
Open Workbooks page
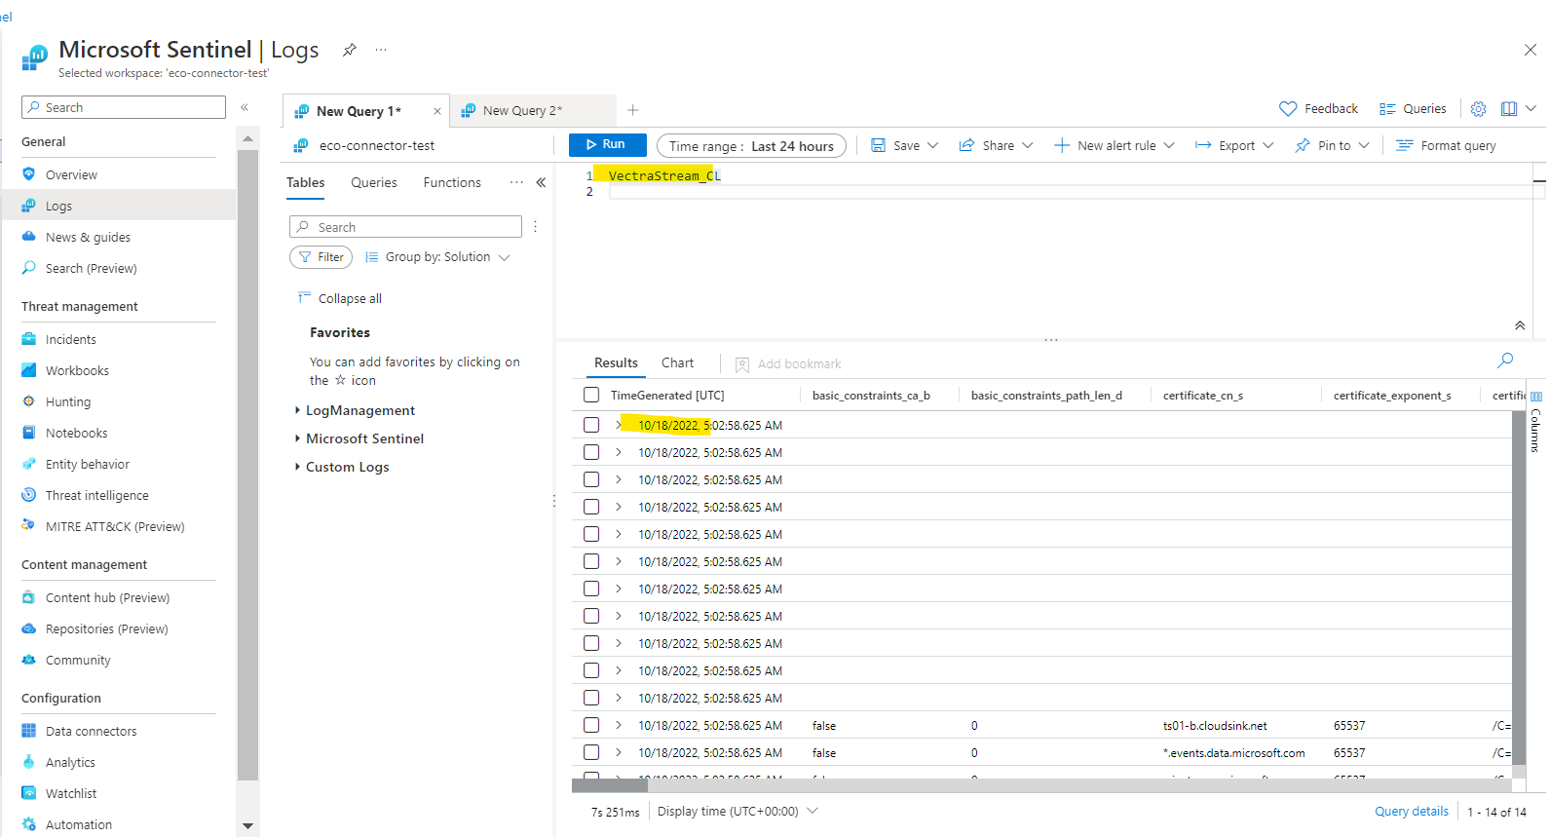77,371
